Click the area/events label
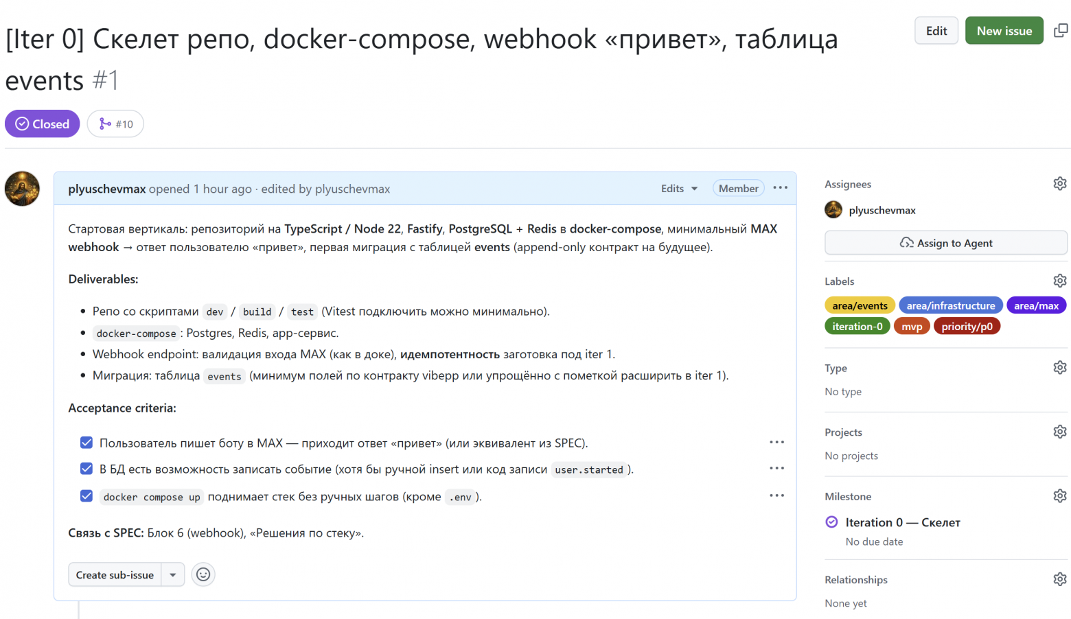 [x=860, y=305]
